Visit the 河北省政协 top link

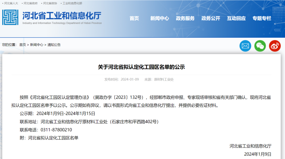pyautogui.click(x=50, y=3)
